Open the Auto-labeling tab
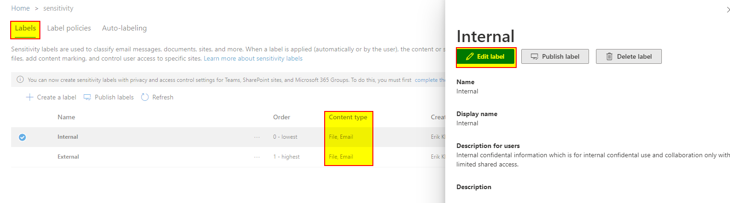This screenshot has width=730, height=203. (124, 28)
